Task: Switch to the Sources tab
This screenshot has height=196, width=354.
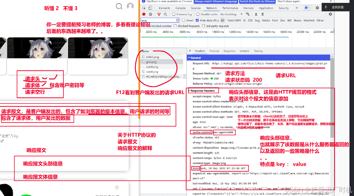Action: click(x=196, y=8)
